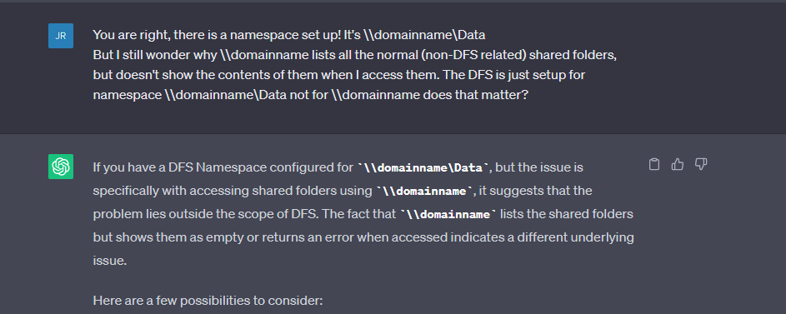Click the reply line starting "If you have a DFS"
The width and height of the screenshot is (786, 314).
pos(338,167)
